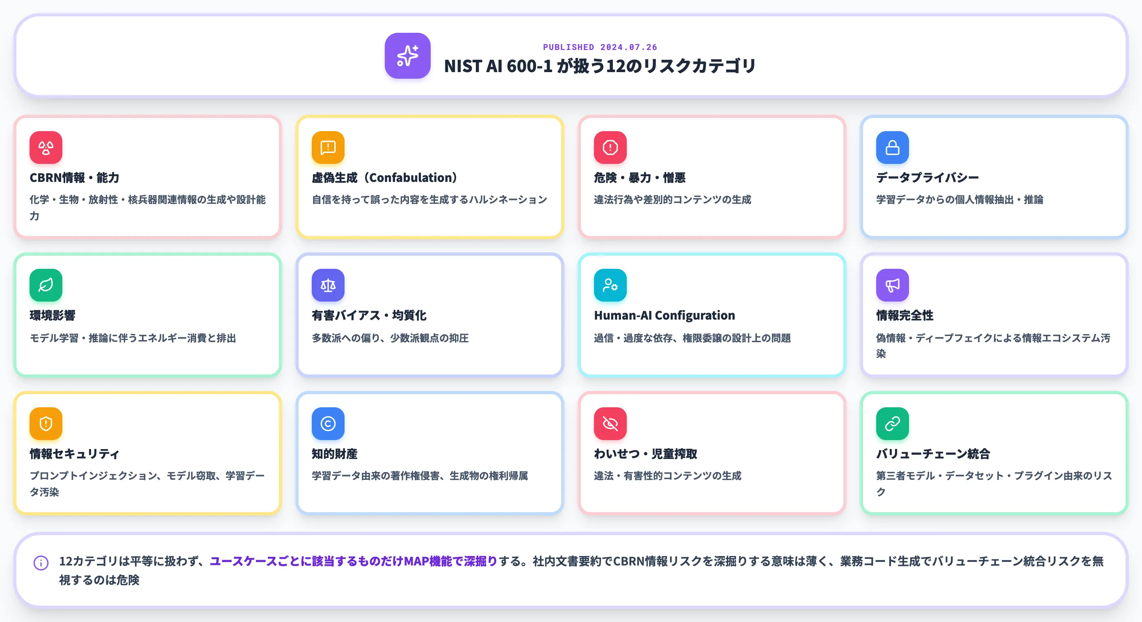Image resolution: width=1142 pixels, height=622 pixels.
Task: Click the orange message-warning Confabulation icon
Action: click(328, 148)
